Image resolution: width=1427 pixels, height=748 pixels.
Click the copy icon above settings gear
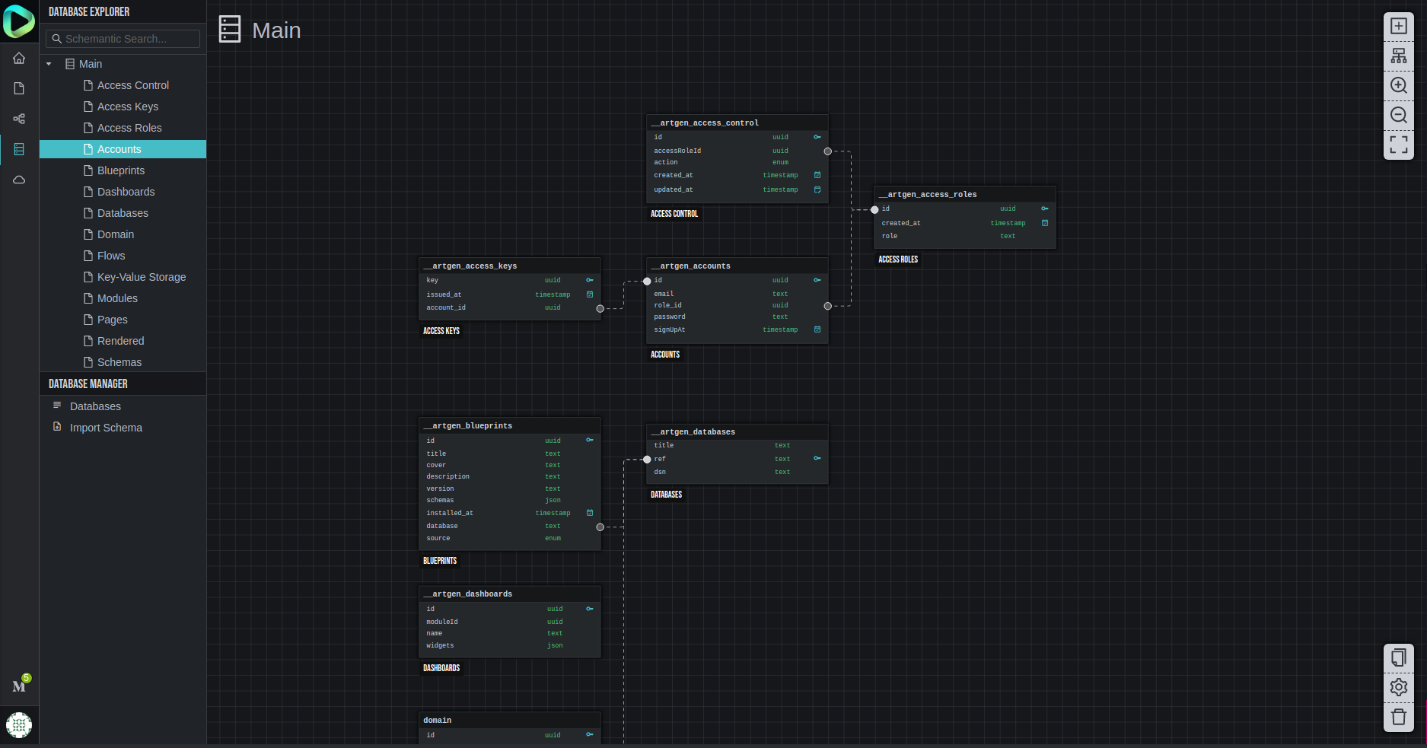point(1398,657)
